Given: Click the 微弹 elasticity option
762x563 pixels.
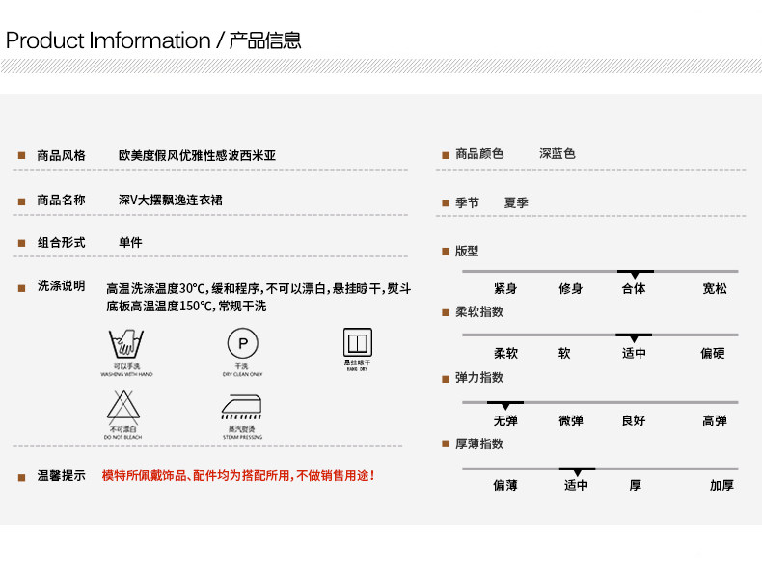Looking at the screenshot, I should 570,420.
